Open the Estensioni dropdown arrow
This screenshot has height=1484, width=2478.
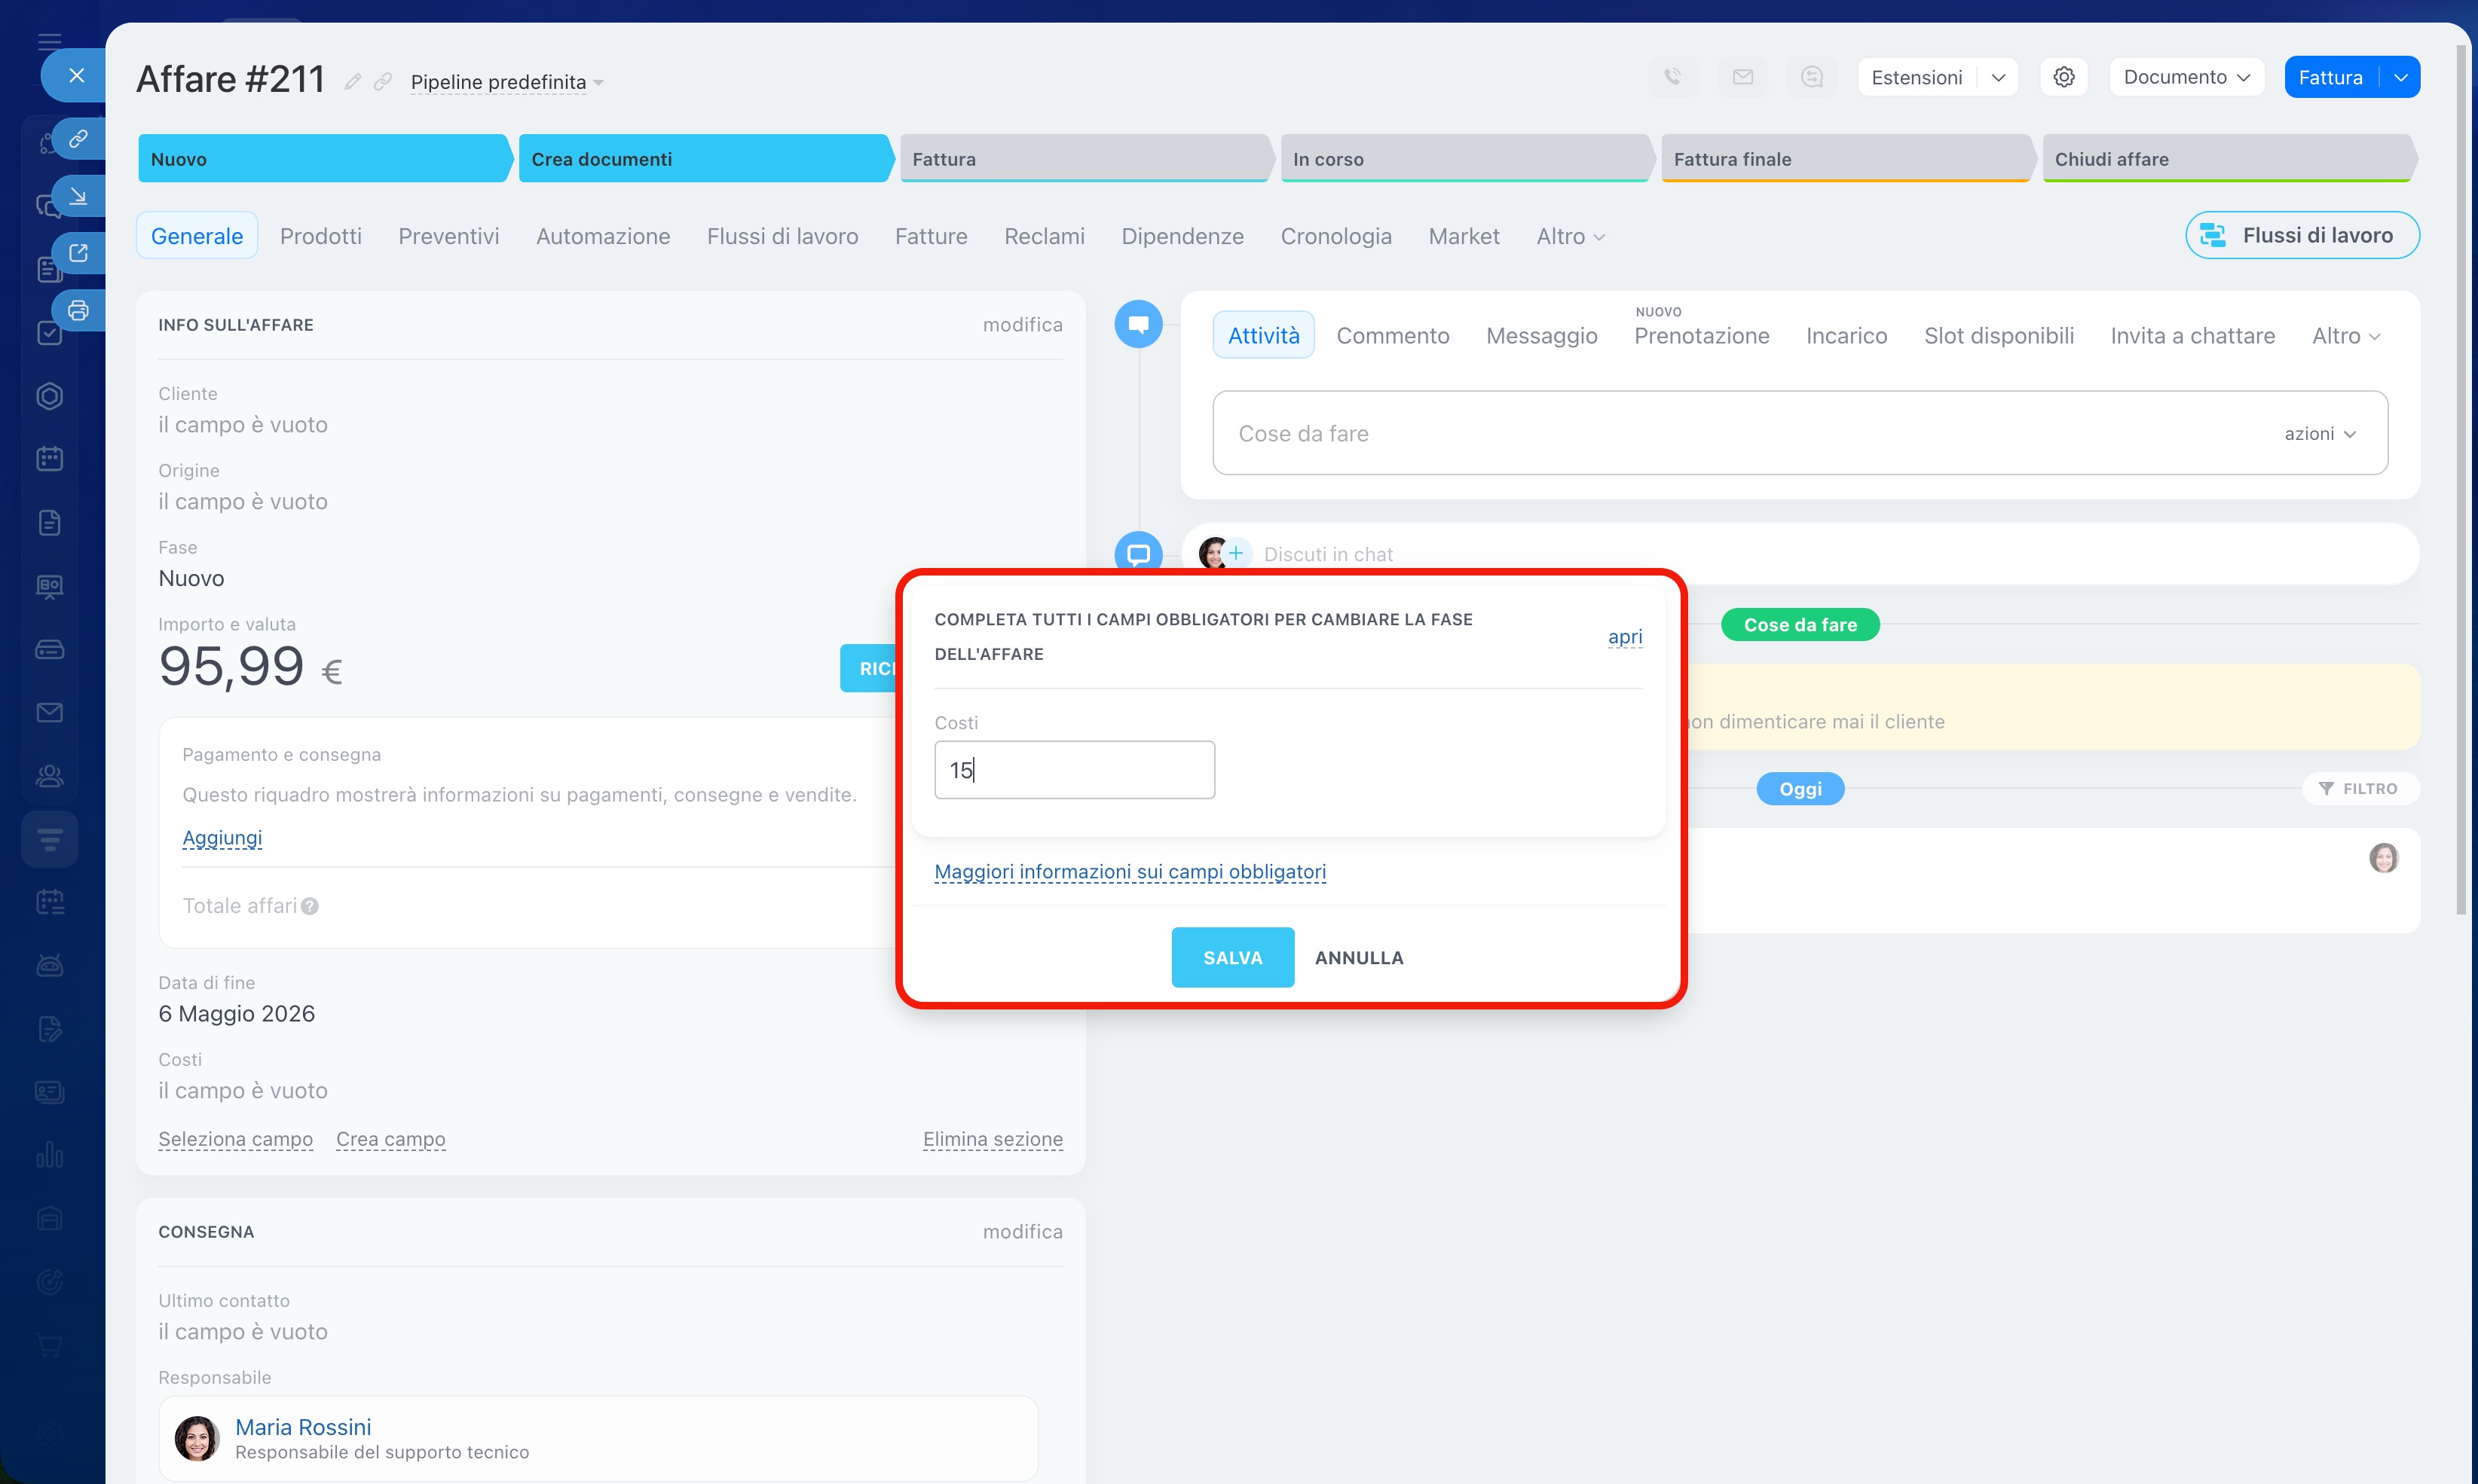click(x=1998, y=77)
